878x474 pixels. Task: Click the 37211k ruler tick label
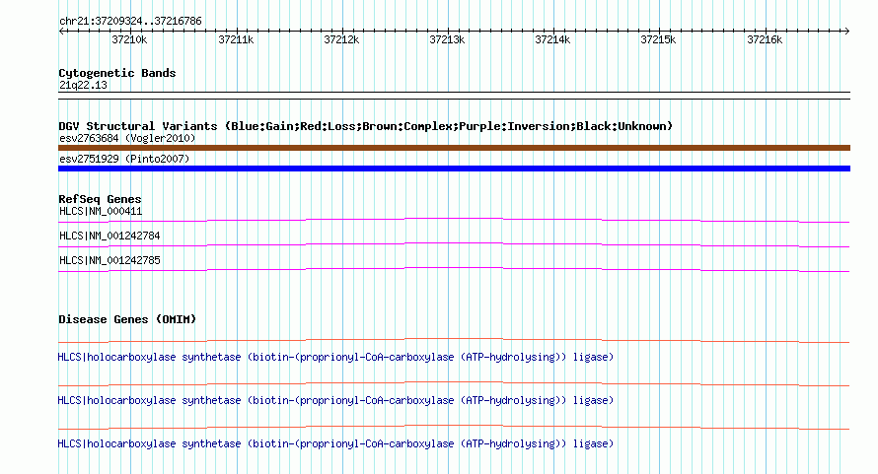[236, 39]
